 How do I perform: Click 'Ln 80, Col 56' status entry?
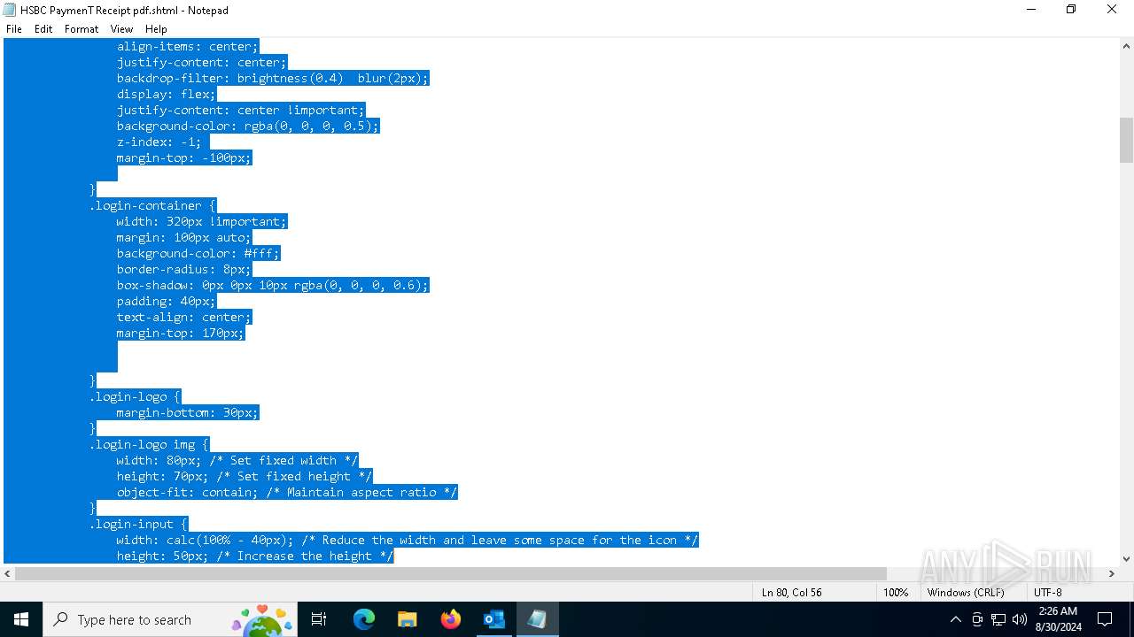tap(791, 592)
